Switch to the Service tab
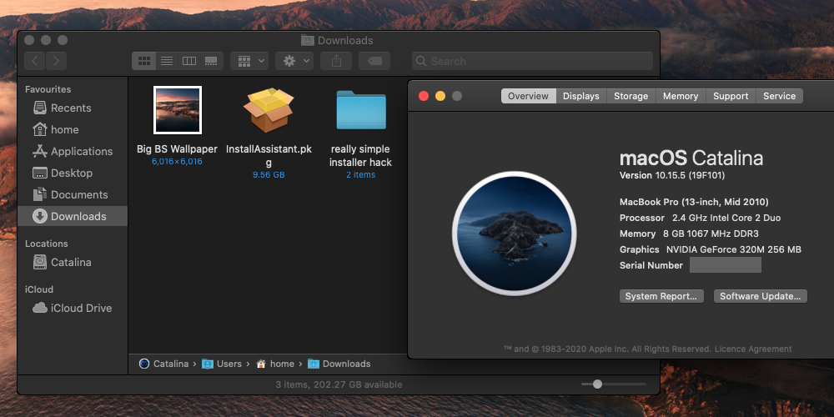 click(780, 96)
